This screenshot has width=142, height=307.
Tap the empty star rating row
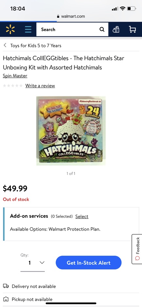pyautogui.click(x=13, y=86)
